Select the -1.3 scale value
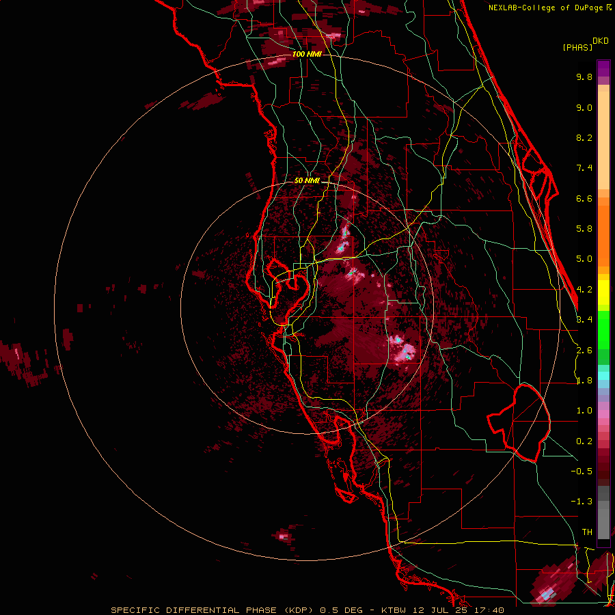Viewport: 615px width, 615px height. coord(582,502)
